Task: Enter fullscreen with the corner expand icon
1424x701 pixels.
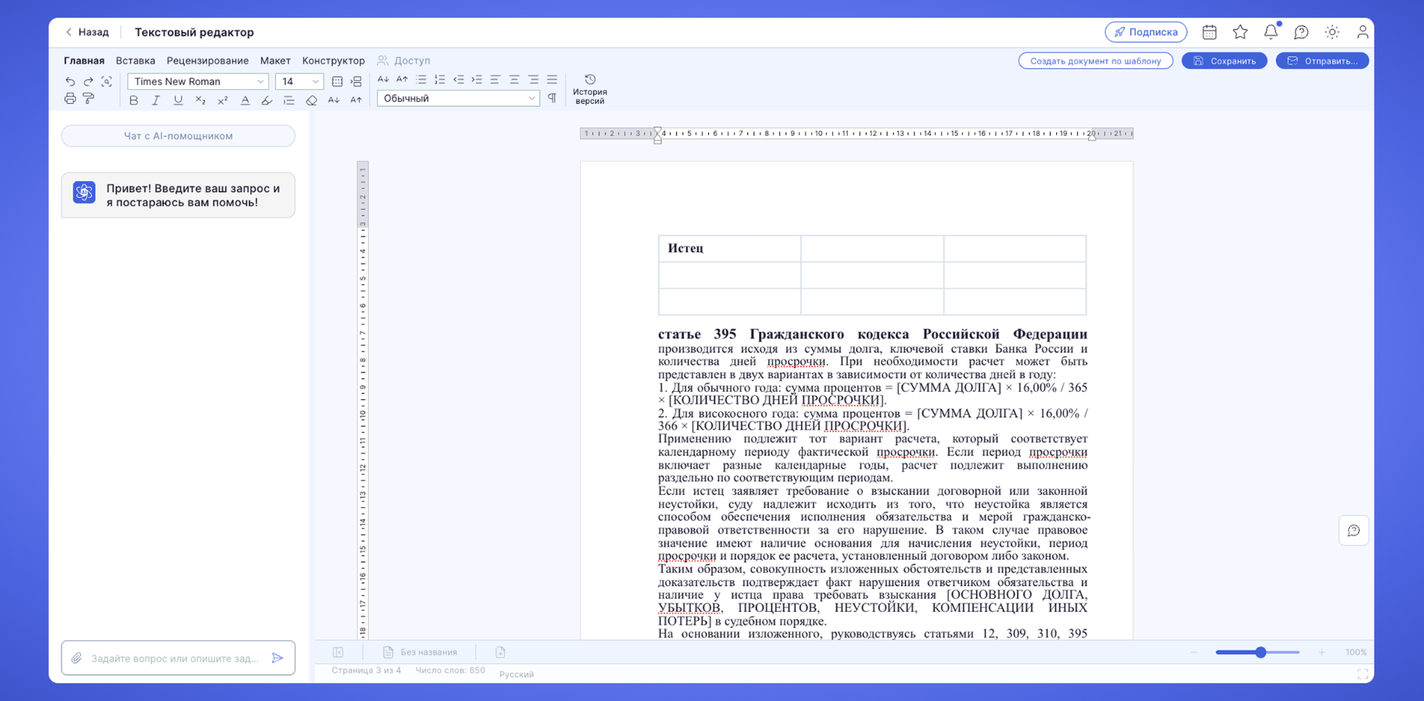Action: tap(1363, 674)
